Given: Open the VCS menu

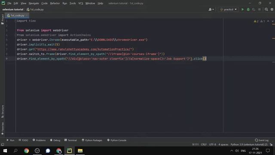Looking at the screenshot, I should (81, 3).
